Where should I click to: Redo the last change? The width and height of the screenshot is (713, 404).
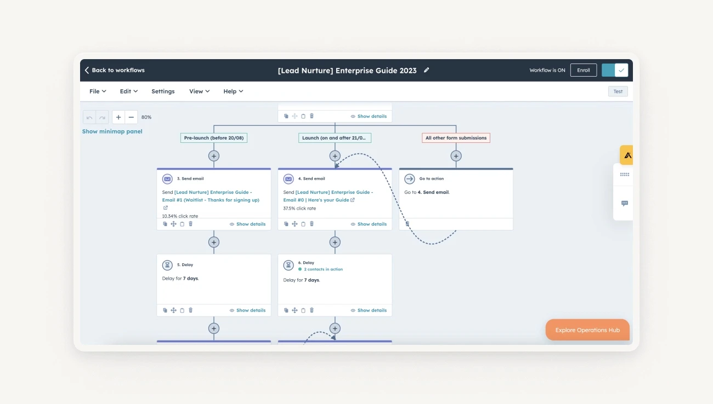(x=102, y=117)
